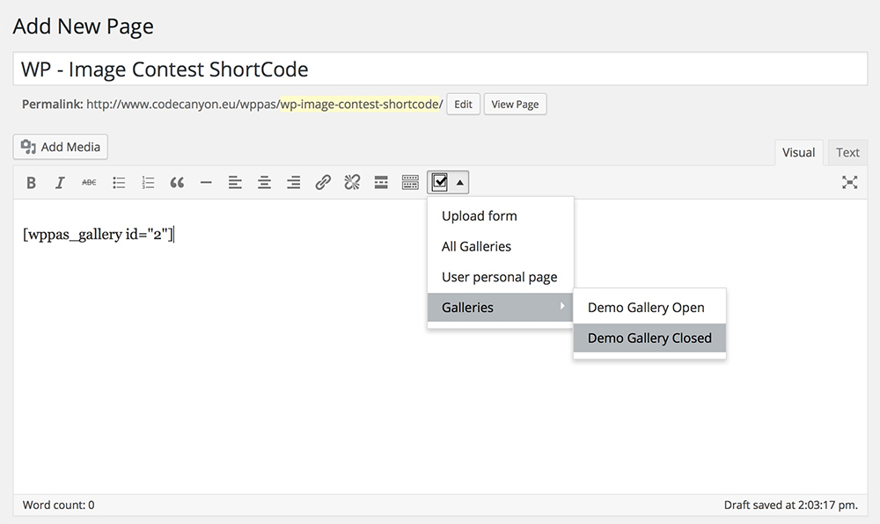
Task: Click the Add Media button
Action: pyautogui.click(x=61, y=147)
